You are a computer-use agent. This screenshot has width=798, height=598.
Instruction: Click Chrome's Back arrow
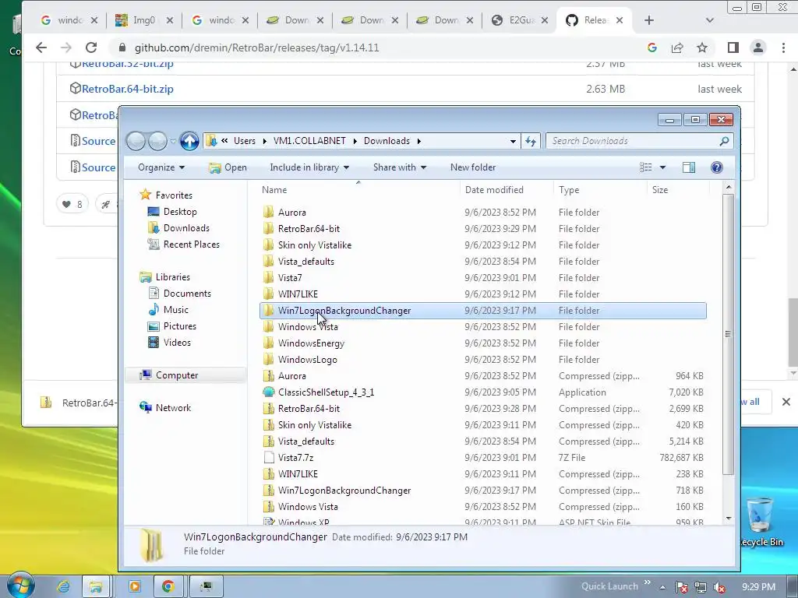click(41, 47)
